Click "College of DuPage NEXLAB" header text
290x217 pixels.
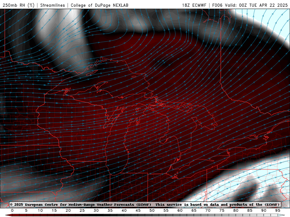[x=99, y=5]
